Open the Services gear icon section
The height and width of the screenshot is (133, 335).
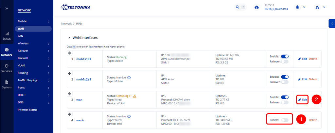tap(7, 68)
